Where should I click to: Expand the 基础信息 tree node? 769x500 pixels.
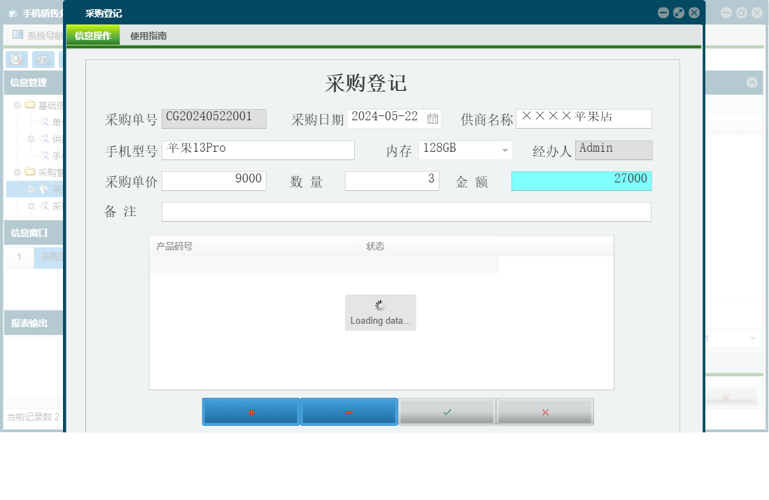(17, 105)
